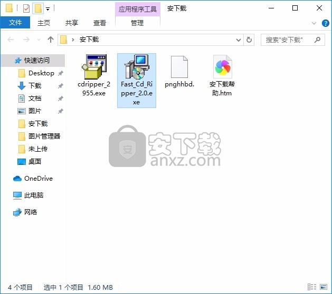
Task: Switch to large icons view in status bar
Action: (324, 287)
